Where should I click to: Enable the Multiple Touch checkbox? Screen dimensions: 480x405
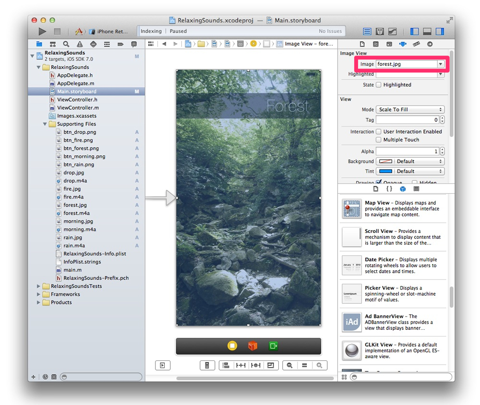click(x=379, y=140)
